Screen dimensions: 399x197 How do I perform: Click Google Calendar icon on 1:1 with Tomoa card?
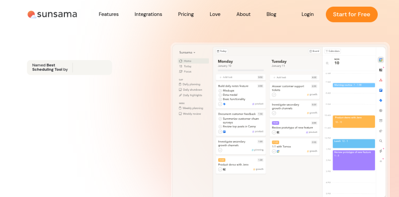tap(278, 151)
